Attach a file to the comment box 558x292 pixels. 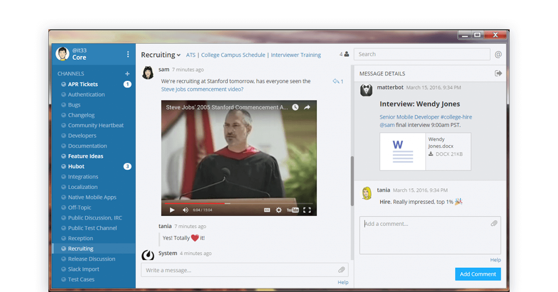click(494, 224)
